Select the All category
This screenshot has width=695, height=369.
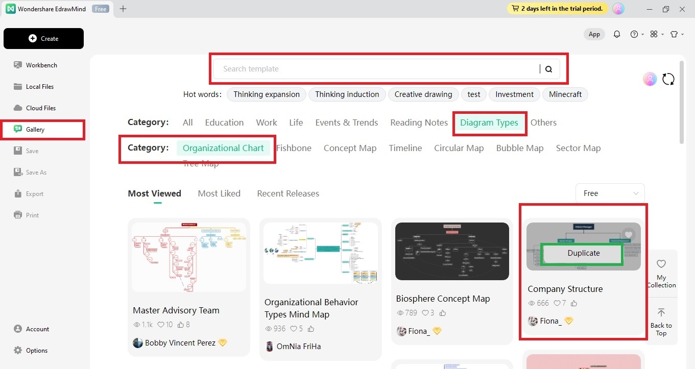[188, 122]
